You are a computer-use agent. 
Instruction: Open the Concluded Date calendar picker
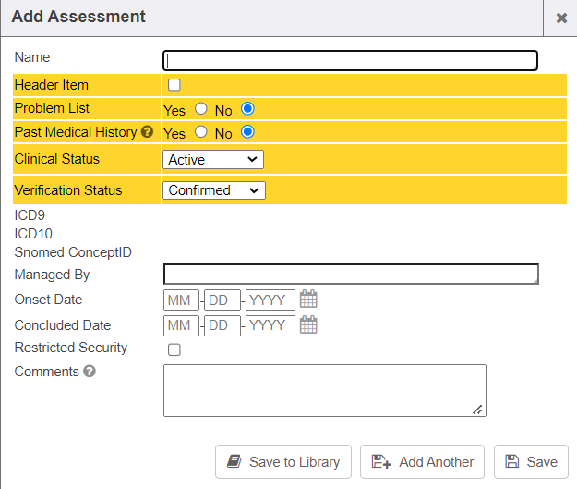click(308, 325)
